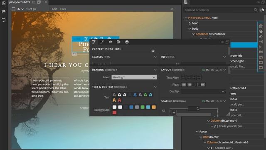
Task: Collapse the TEXT & CONTEXT section
Action: (x=155, y=87)
